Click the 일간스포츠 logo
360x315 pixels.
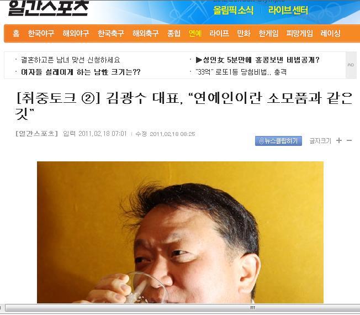point(49,8)
